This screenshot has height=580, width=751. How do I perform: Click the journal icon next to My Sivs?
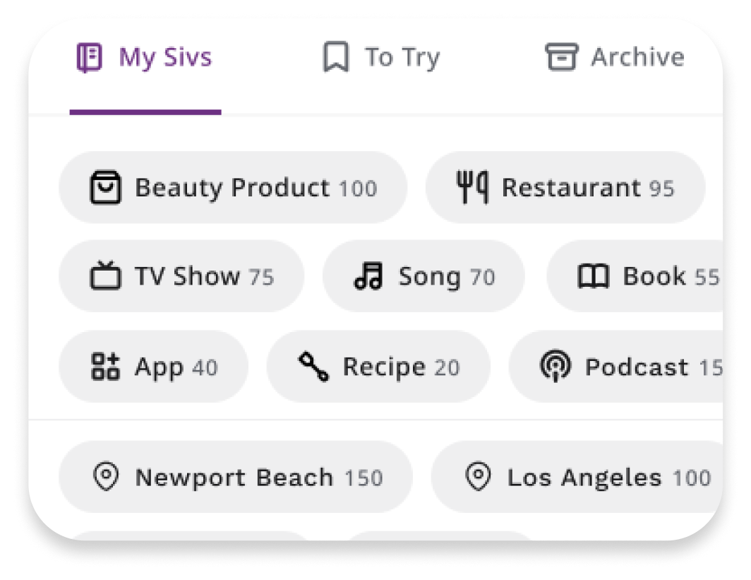[90, 57]
